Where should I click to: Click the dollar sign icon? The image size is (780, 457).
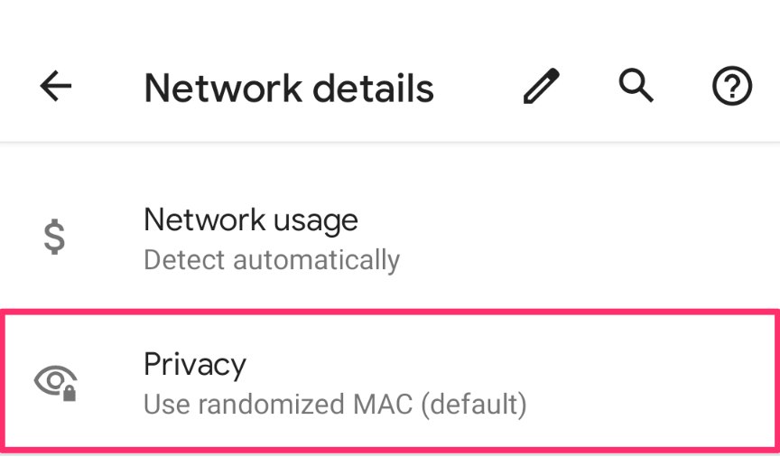click(x=55, y=237)
